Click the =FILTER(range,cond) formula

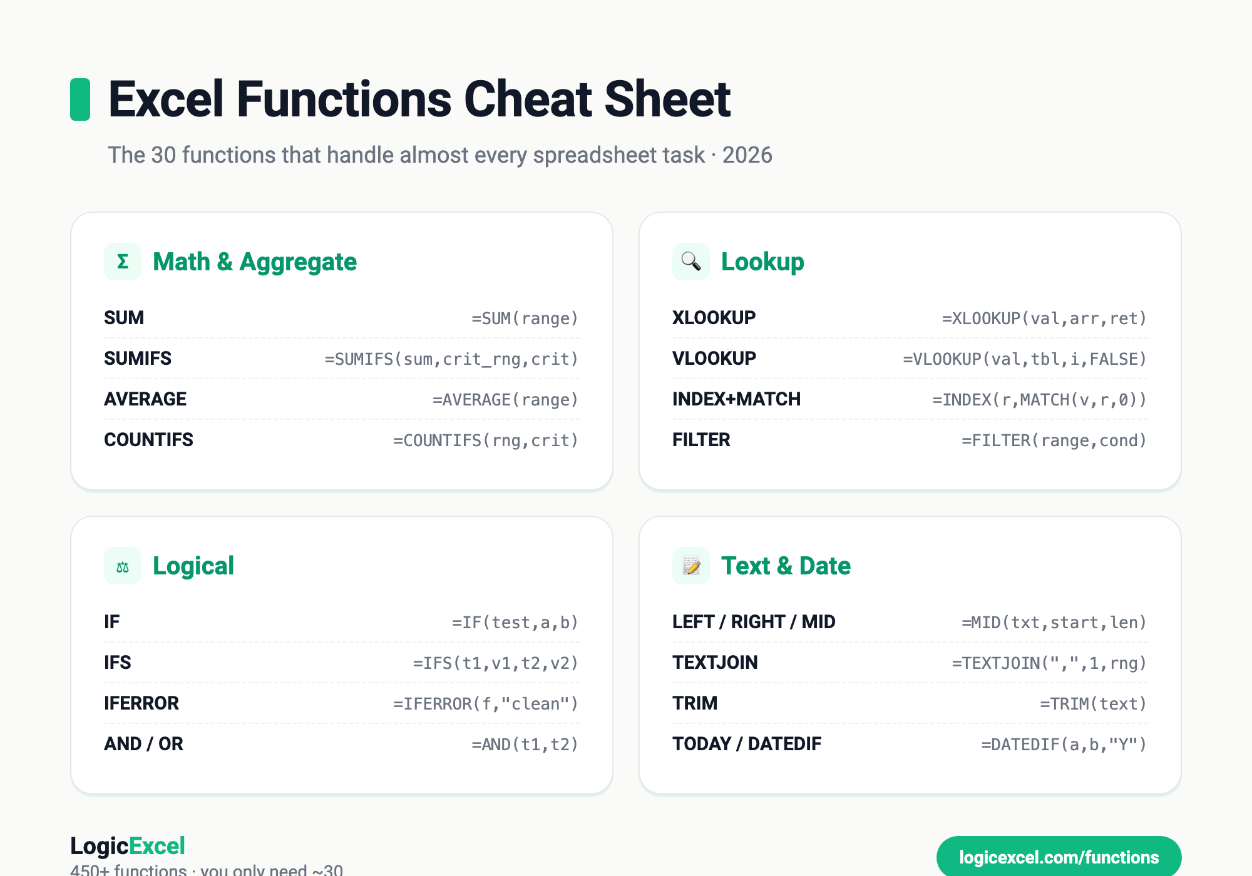point(1055,441)
